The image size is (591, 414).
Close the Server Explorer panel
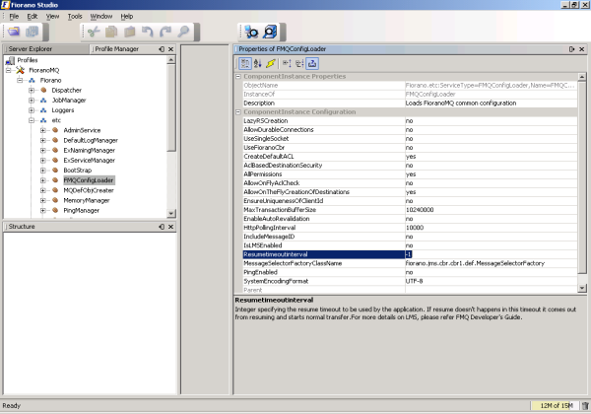[170, 49]
